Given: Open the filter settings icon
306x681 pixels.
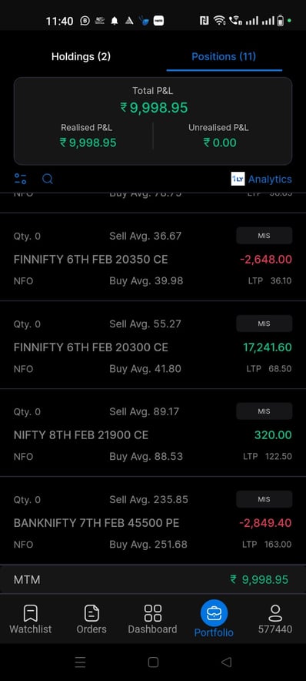Looking at the screenshot, I should tap(20, 179).
